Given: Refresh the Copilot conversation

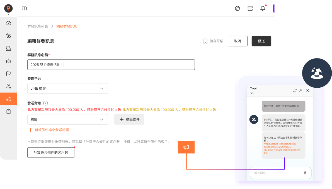Looking at the screenshot, I should click(295, 90).
